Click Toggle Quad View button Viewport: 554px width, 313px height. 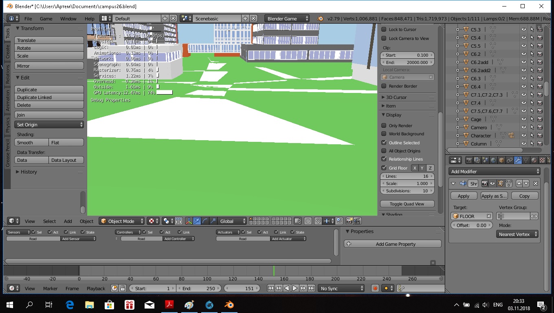pos(407,204)
